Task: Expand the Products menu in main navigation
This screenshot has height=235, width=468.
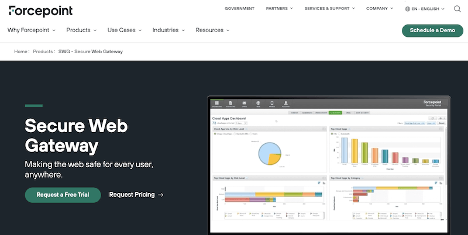Action: tap(81, 30)
